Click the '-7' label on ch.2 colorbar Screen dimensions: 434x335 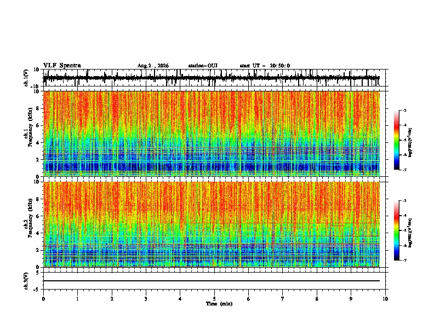[404, 260]
